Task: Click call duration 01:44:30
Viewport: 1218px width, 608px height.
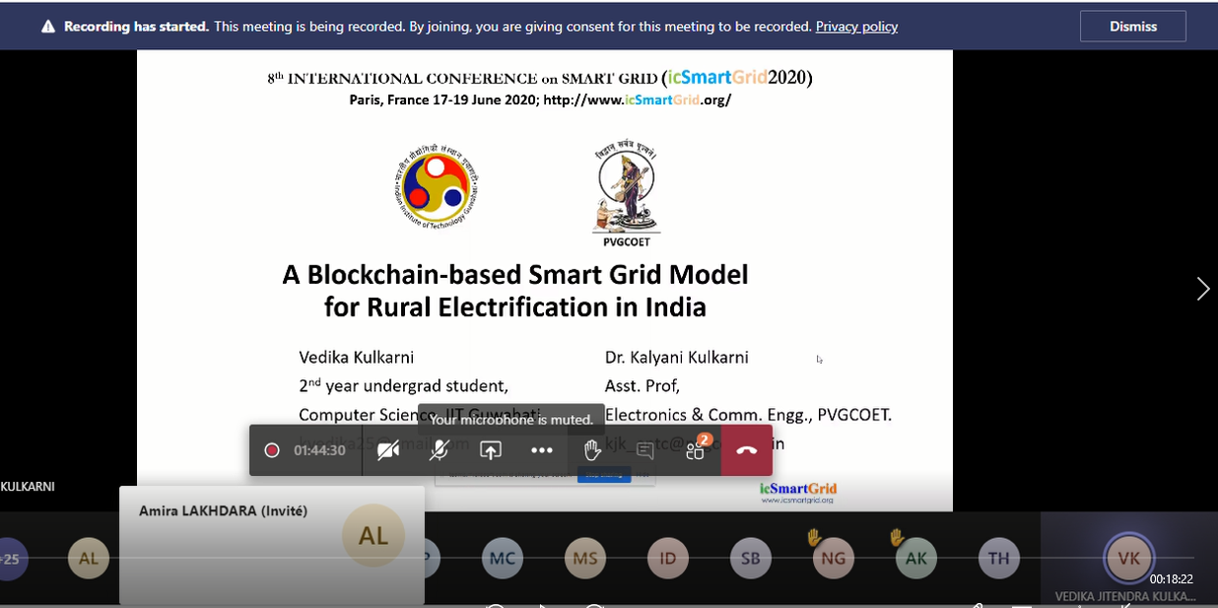Action: (x=319, y=450)
